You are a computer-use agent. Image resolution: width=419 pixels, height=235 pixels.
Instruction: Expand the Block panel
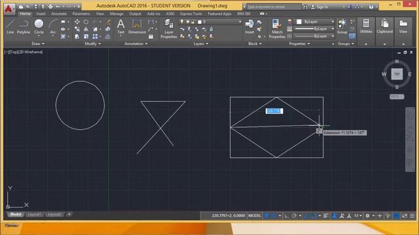click(x=255, y=44)
